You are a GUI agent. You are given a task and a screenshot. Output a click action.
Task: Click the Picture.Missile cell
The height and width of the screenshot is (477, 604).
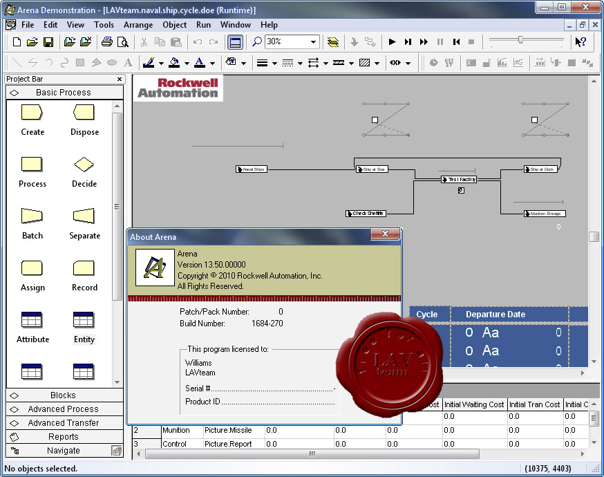(234, 431)
